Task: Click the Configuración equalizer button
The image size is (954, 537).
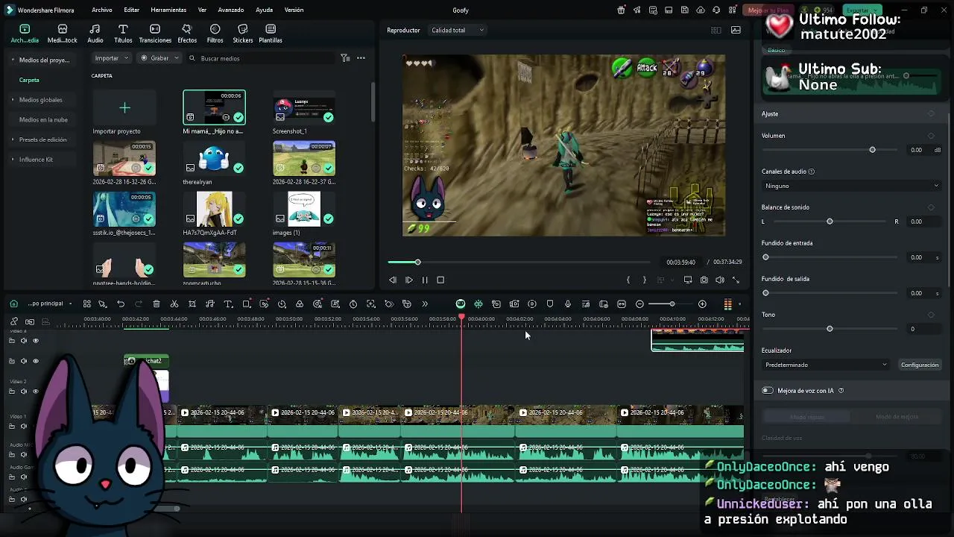Action: 920,365
